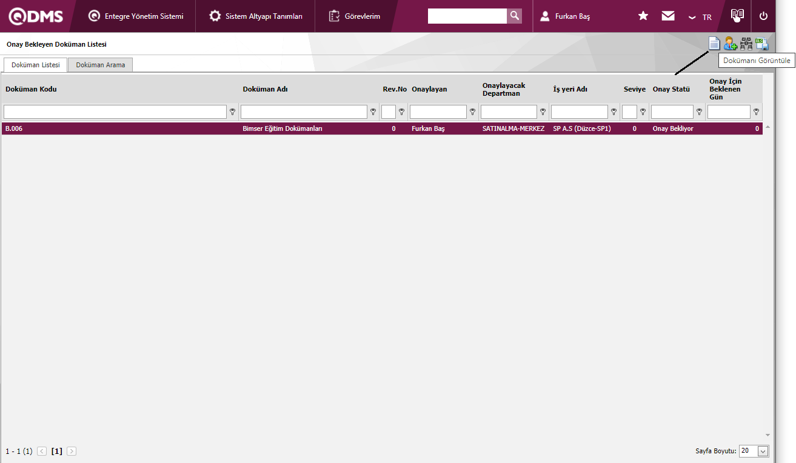Click the top search text box
796x463 pixels.
[x=467, y=16]
